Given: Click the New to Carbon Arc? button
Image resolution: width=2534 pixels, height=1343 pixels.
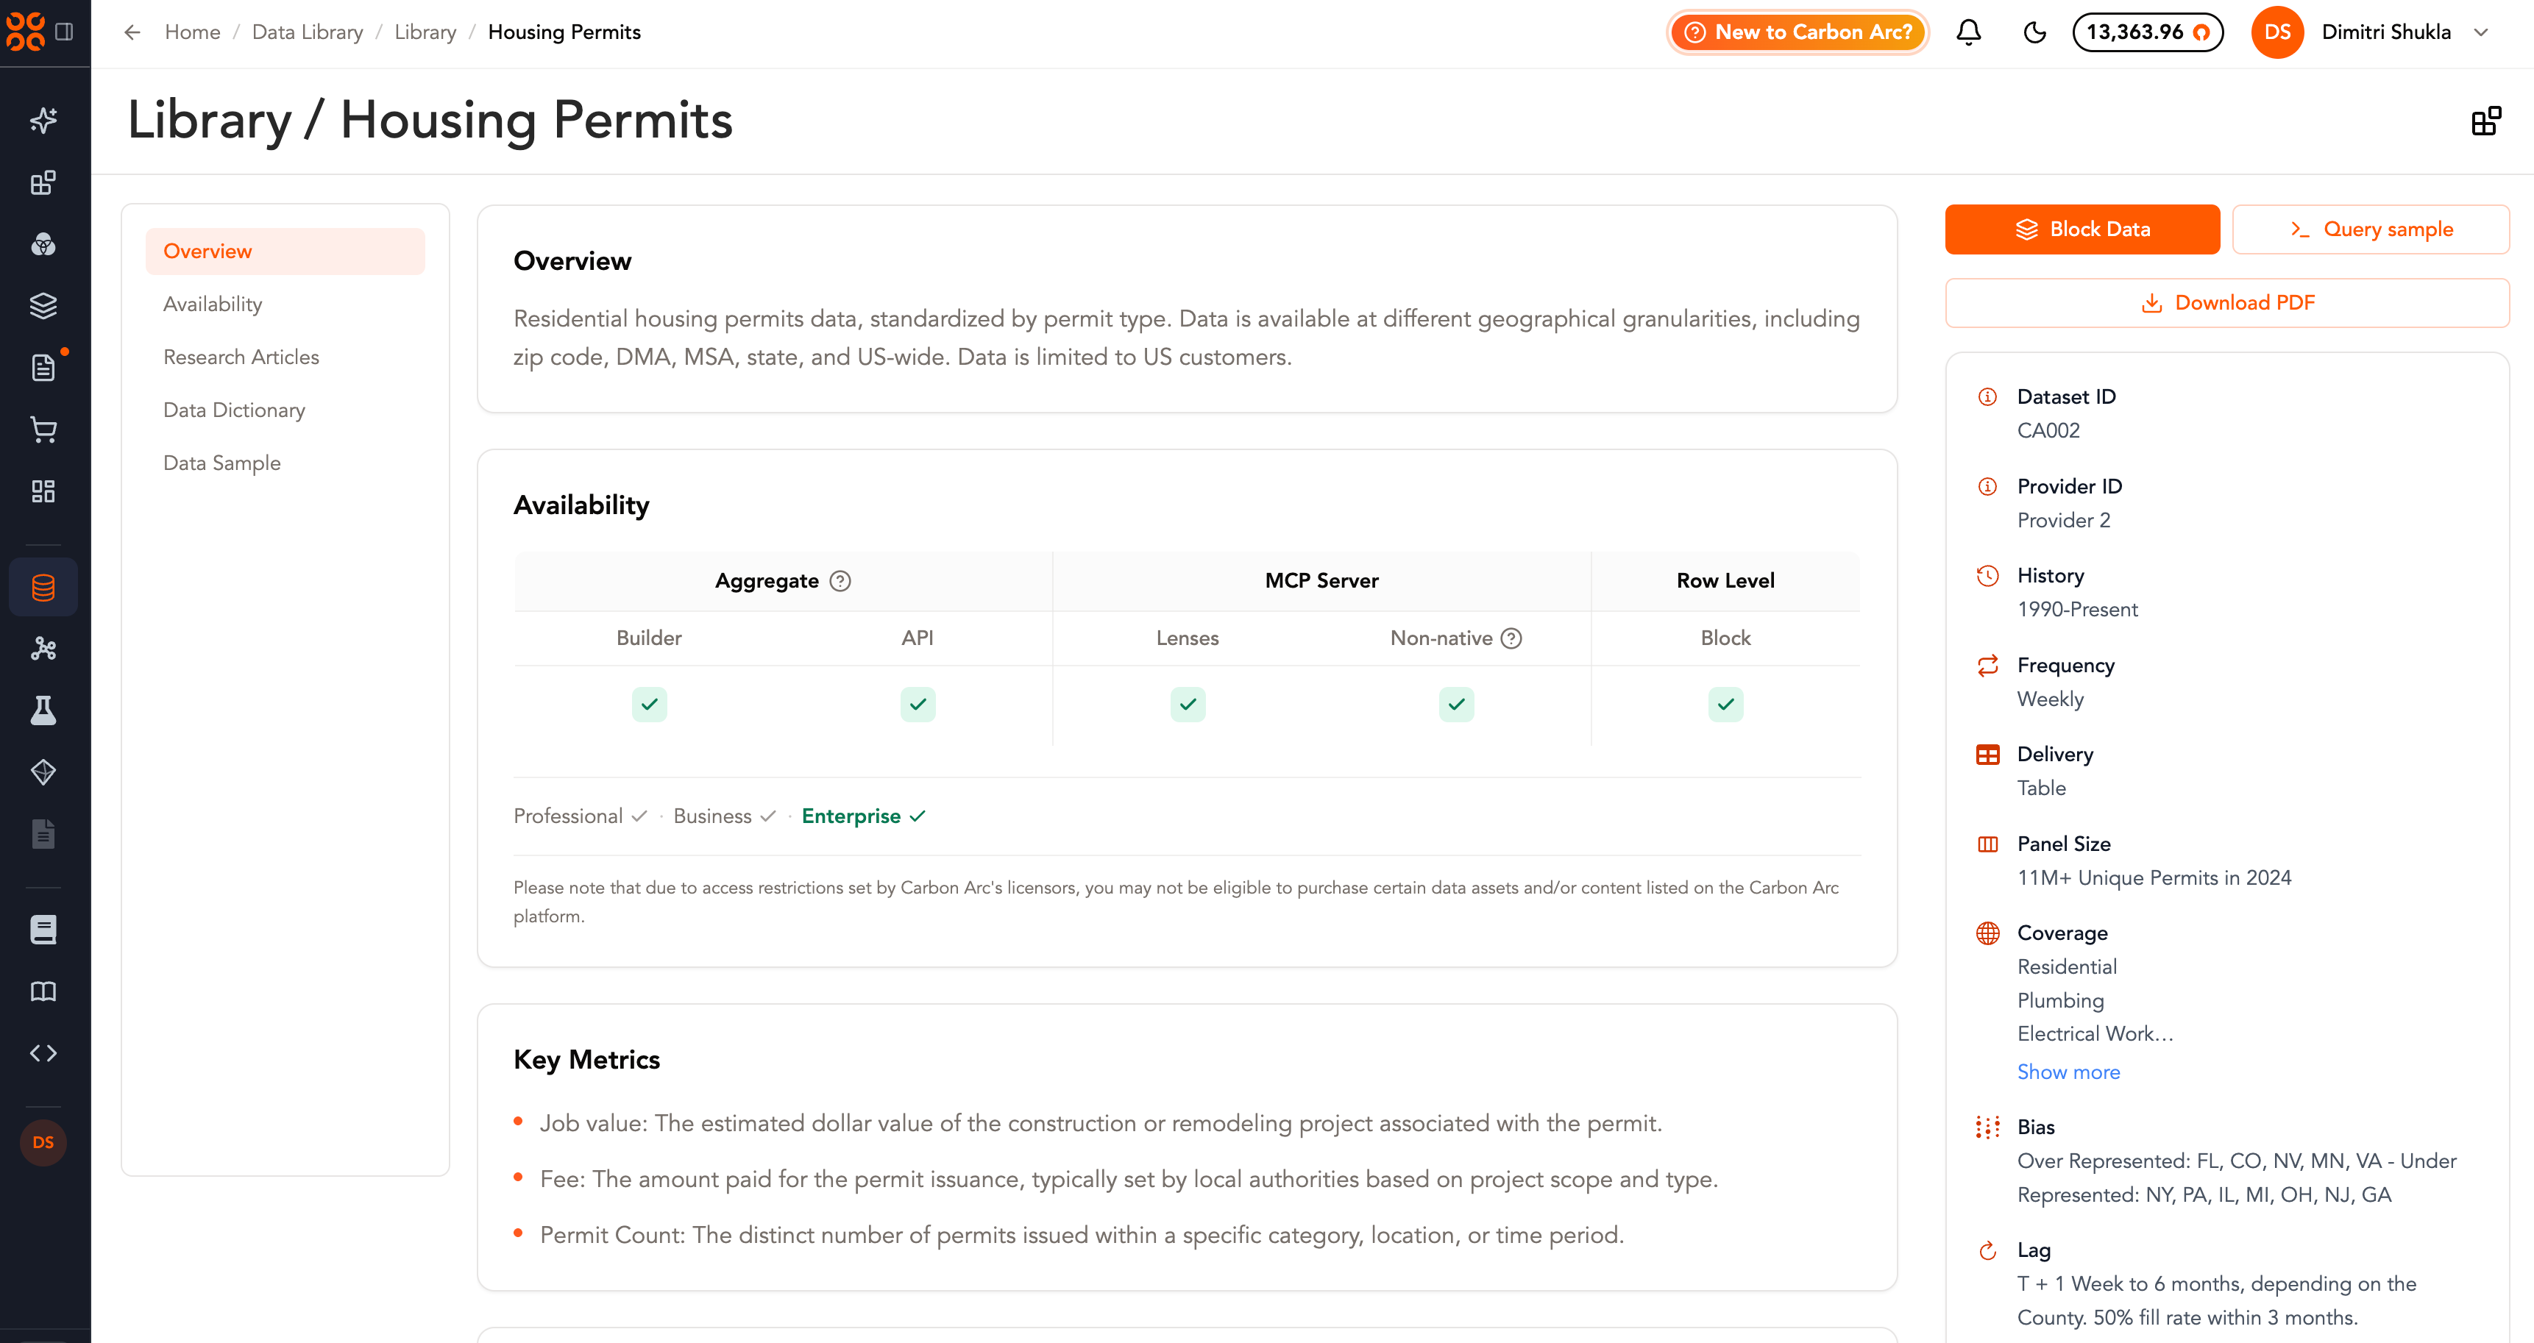Looking at the screenshot, I should [x=1798, y=32].
